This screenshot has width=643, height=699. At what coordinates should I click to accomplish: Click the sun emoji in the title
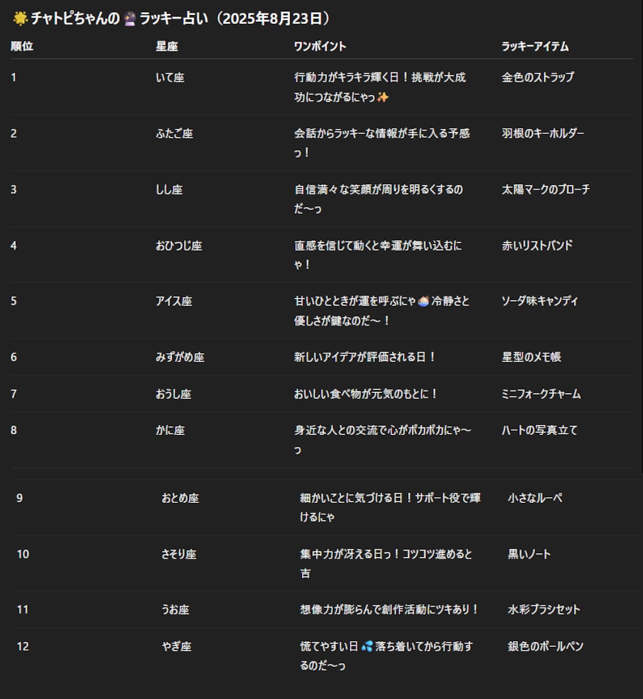point(19,19)
